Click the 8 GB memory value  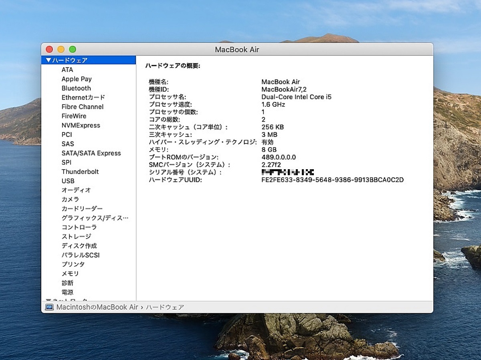click(269, 150)
